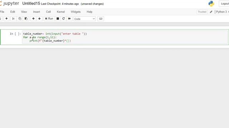Screen dimensions: 229x128
Task: Click the edit pencil icon near Trusted
Action: [x=211, y=12]
